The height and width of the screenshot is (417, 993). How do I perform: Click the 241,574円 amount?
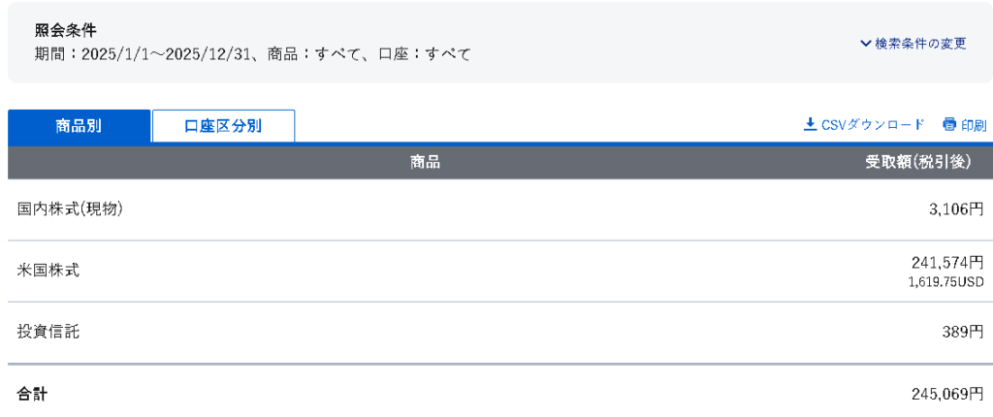pos(947,263)
